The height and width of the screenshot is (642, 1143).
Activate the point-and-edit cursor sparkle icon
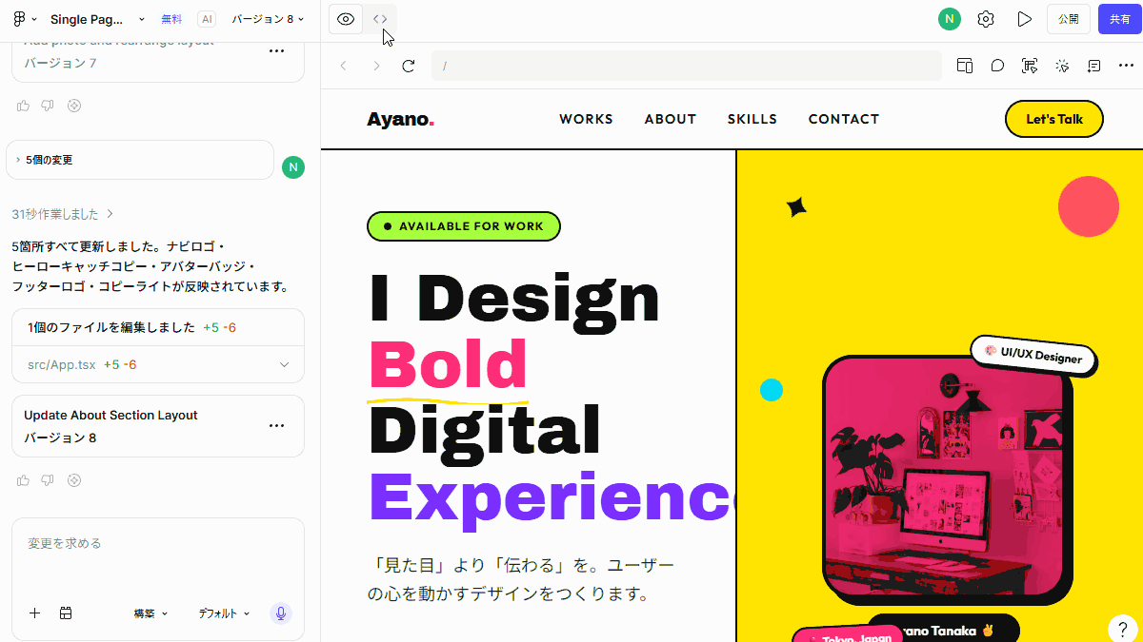click(x=1062, y=66)
